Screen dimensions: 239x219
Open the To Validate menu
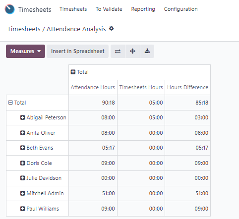tap(109, 9)
